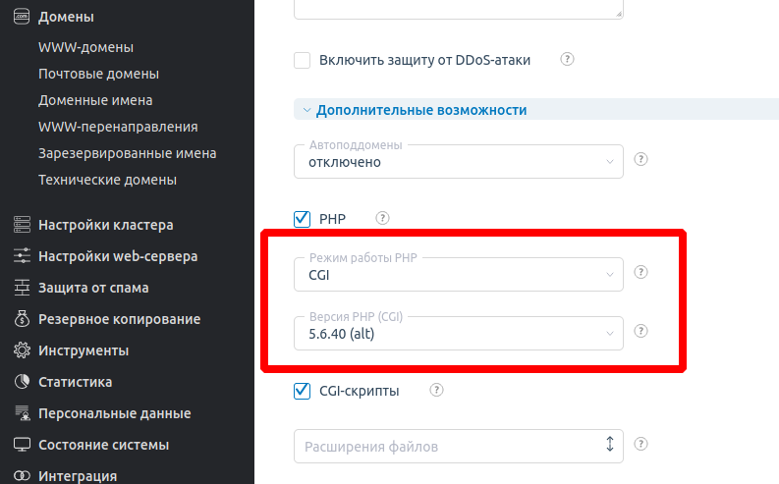This screenshot has height=484, width=779.
Task: Click help icon beside Режим работы PHP
Action: (640, 273)
